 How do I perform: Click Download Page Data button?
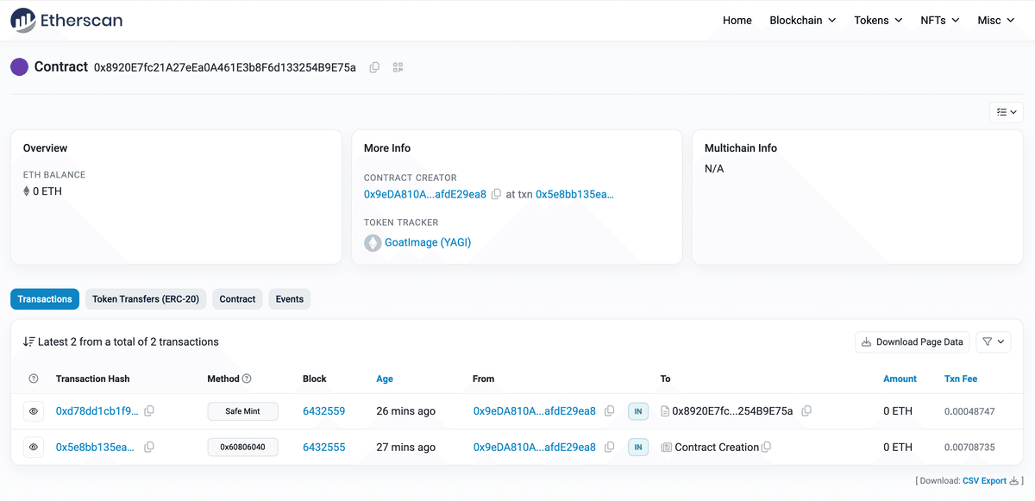[913, 341]
